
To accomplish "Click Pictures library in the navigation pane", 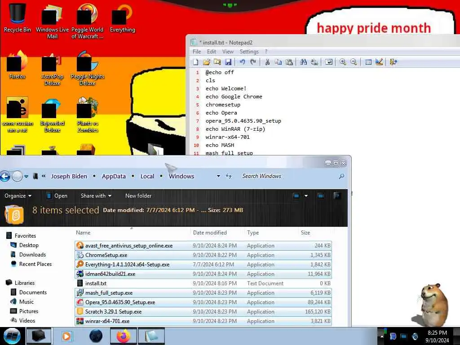I will 24,311.
